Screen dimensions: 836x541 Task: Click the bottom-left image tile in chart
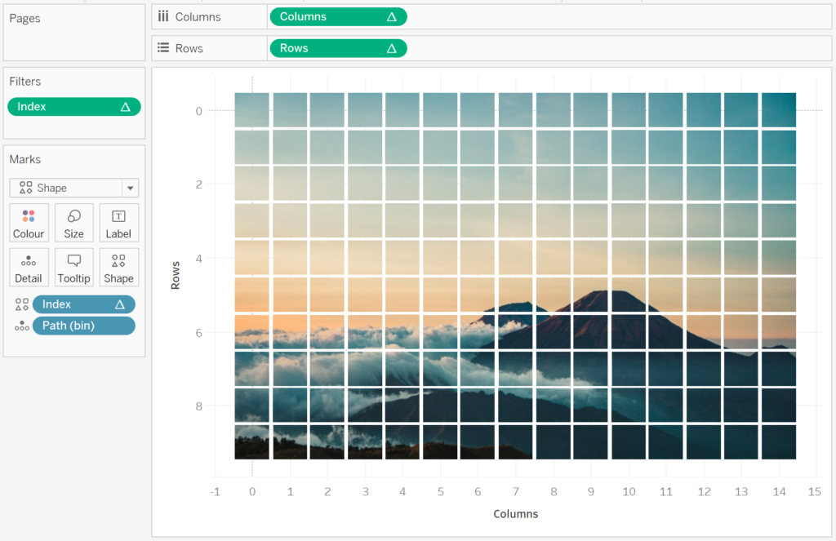coord(252,442)
